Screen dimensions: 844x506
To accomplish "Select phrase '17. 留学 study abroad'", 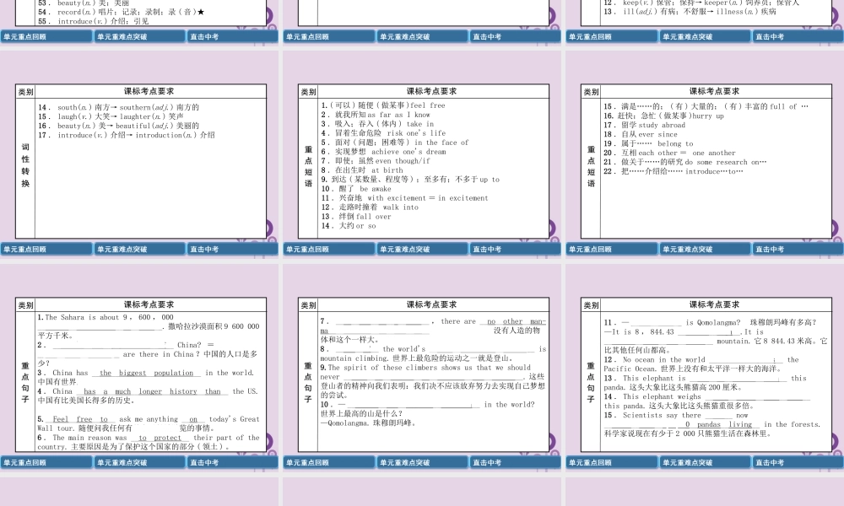I will 644,126.
